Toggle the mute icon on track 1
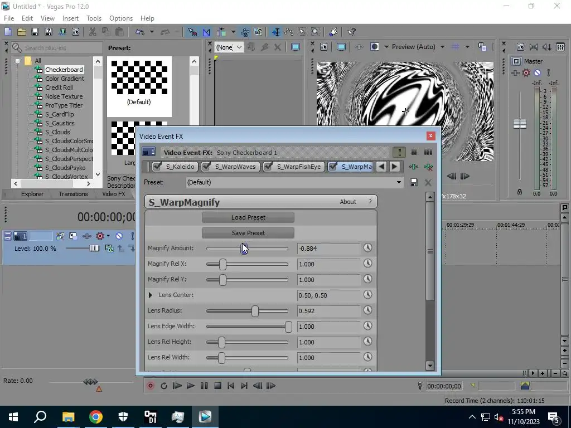The width and height of the screenshot is (571, 428). pos(119,236)
